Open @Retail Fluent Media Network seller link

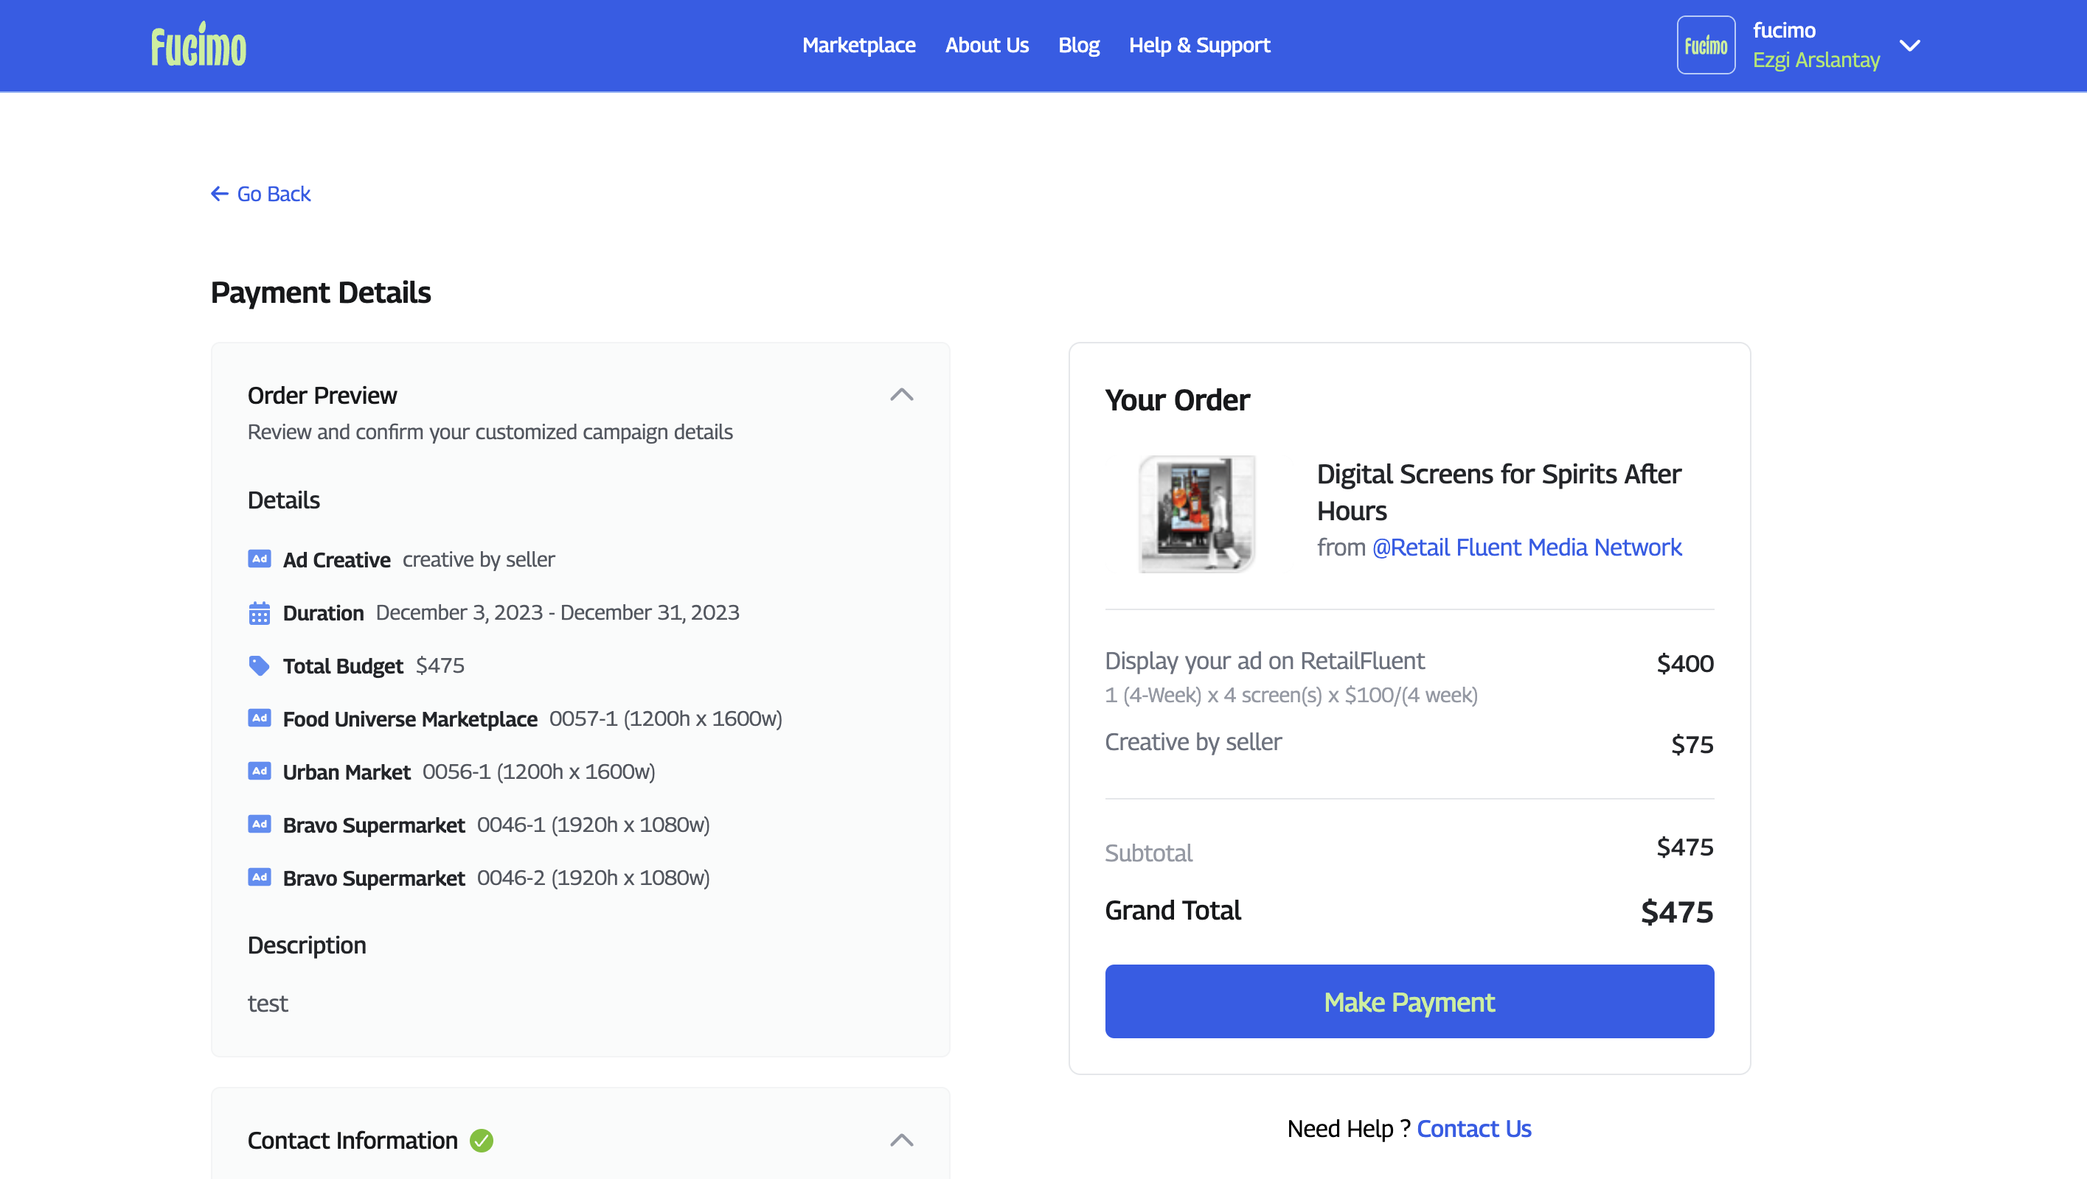(x=1527, y=547)
